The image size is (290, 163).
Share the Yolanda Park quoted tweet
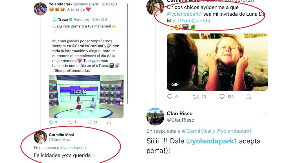(x=109, y=122)
